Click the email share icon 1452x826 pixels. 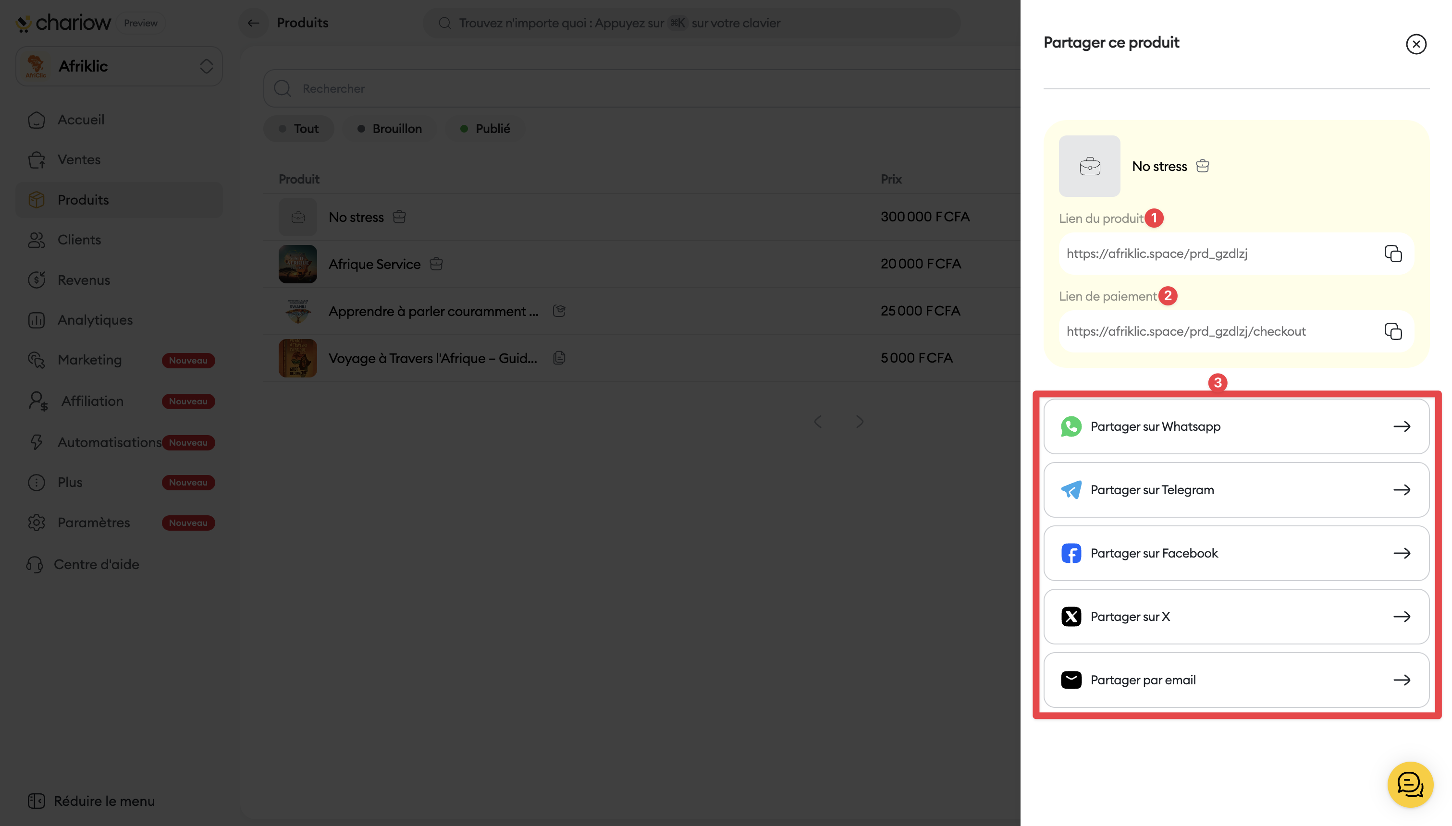(1071, 680)
